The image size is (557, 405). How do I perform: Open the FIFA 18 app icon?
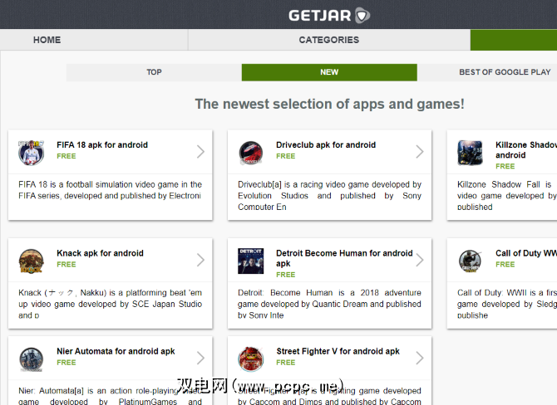[x=32, y=153]
